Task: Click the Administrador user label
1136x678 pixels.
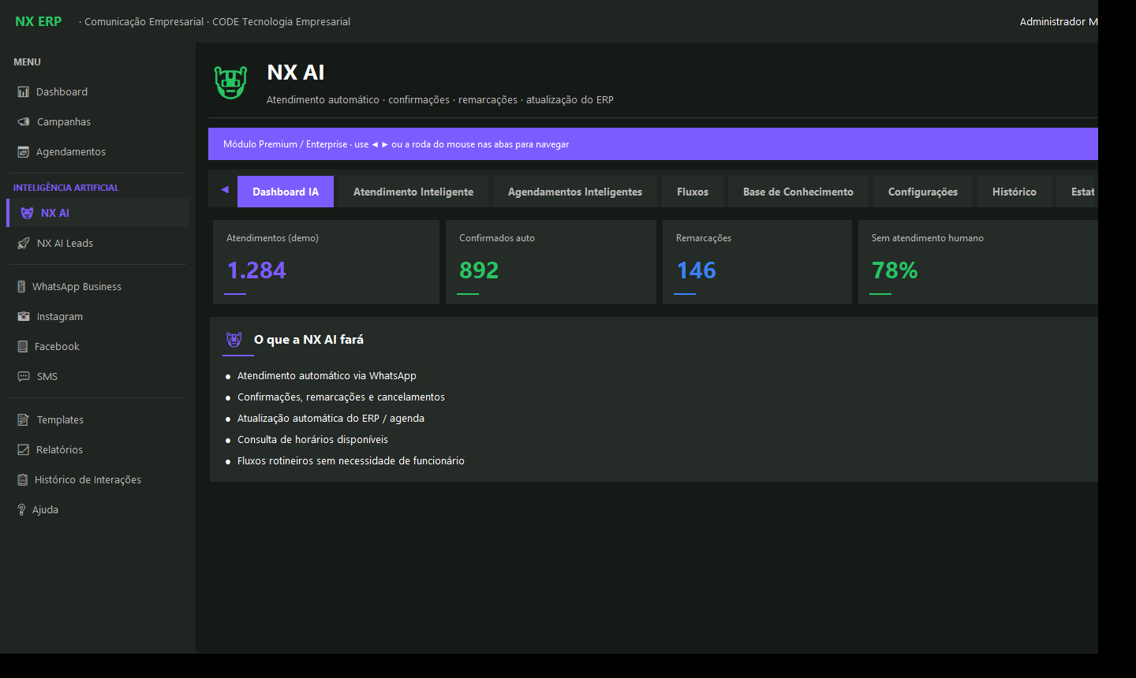Action: click(1059, 21)
